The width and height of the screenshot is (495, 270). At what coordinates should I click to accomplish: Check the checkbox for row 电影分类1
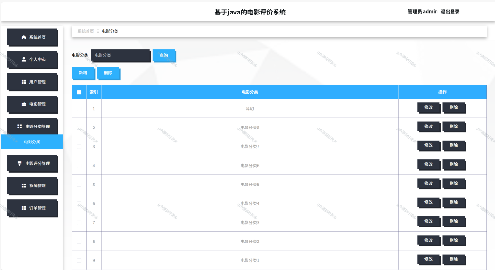[79, 260]
